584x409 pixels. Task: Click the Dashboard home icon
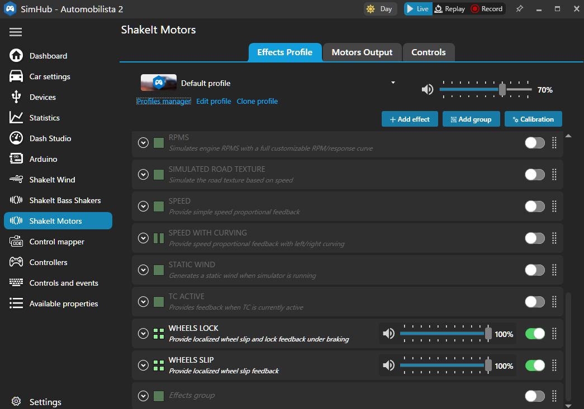pos(16,56)
